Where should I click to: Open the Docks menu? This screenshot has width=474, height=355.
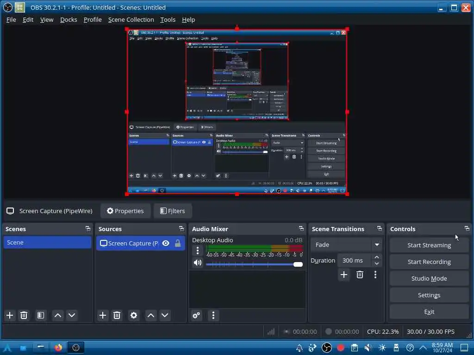click(x=69, y=19)
